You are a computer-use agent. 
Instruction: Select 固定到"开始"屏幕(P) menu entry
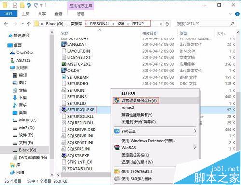click(x=139, y=122)
